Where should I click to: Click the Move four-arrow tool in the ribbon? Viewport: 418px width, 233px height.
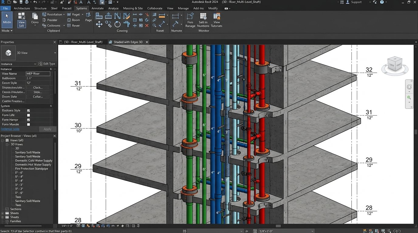click(x=99, y=24)
